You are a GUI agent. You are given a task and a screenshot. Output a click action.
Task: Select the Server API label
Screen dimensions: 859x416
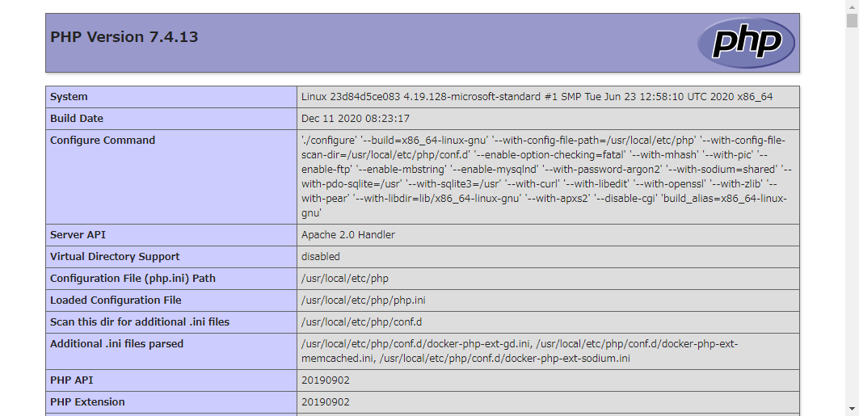coord(79,235)
